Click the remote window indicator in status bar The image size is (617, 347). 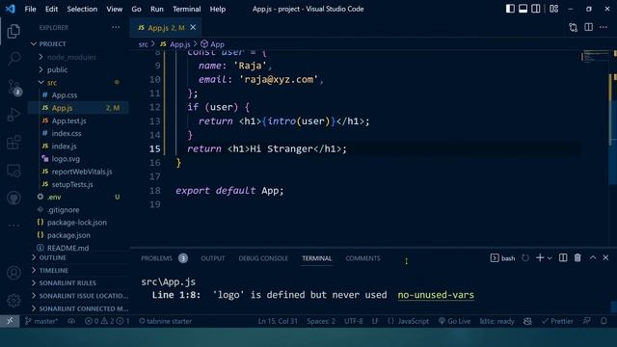[x=10, y=321]
